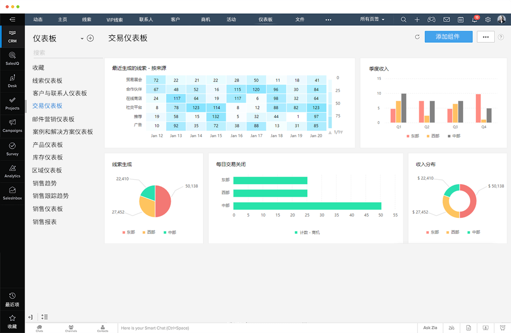Open Campaigns from the left sidebar
Screen dimensions: 511x333
click(13, 125)
